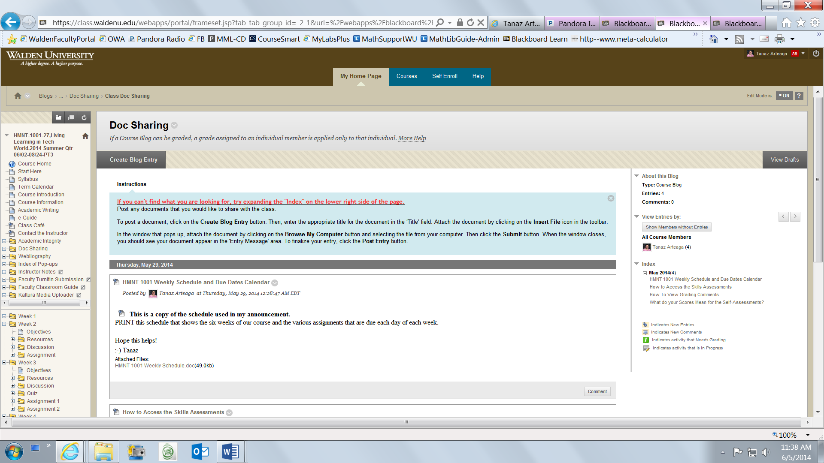Toggle Edit Mode ON switch
824x463 pixels.
click(784, 96)
